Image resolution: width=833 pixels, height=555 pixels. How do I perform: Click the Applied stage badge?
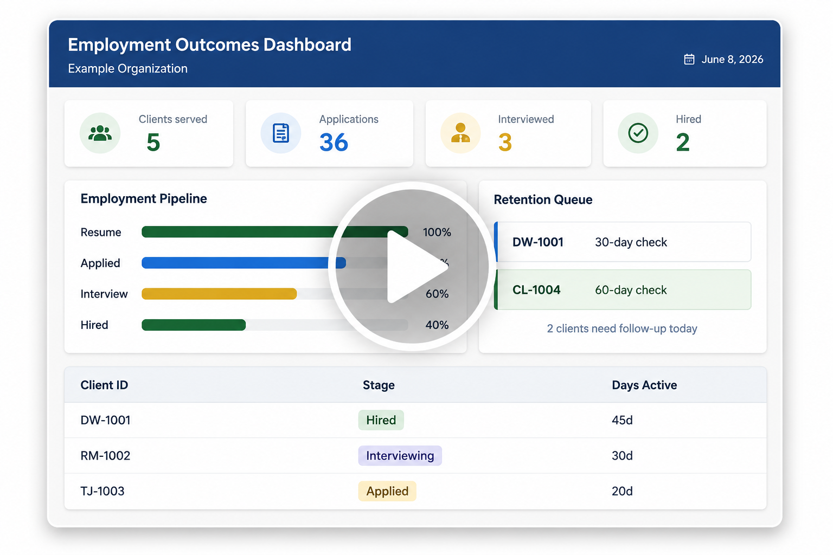pyautogui.click(x=387, y=491)
